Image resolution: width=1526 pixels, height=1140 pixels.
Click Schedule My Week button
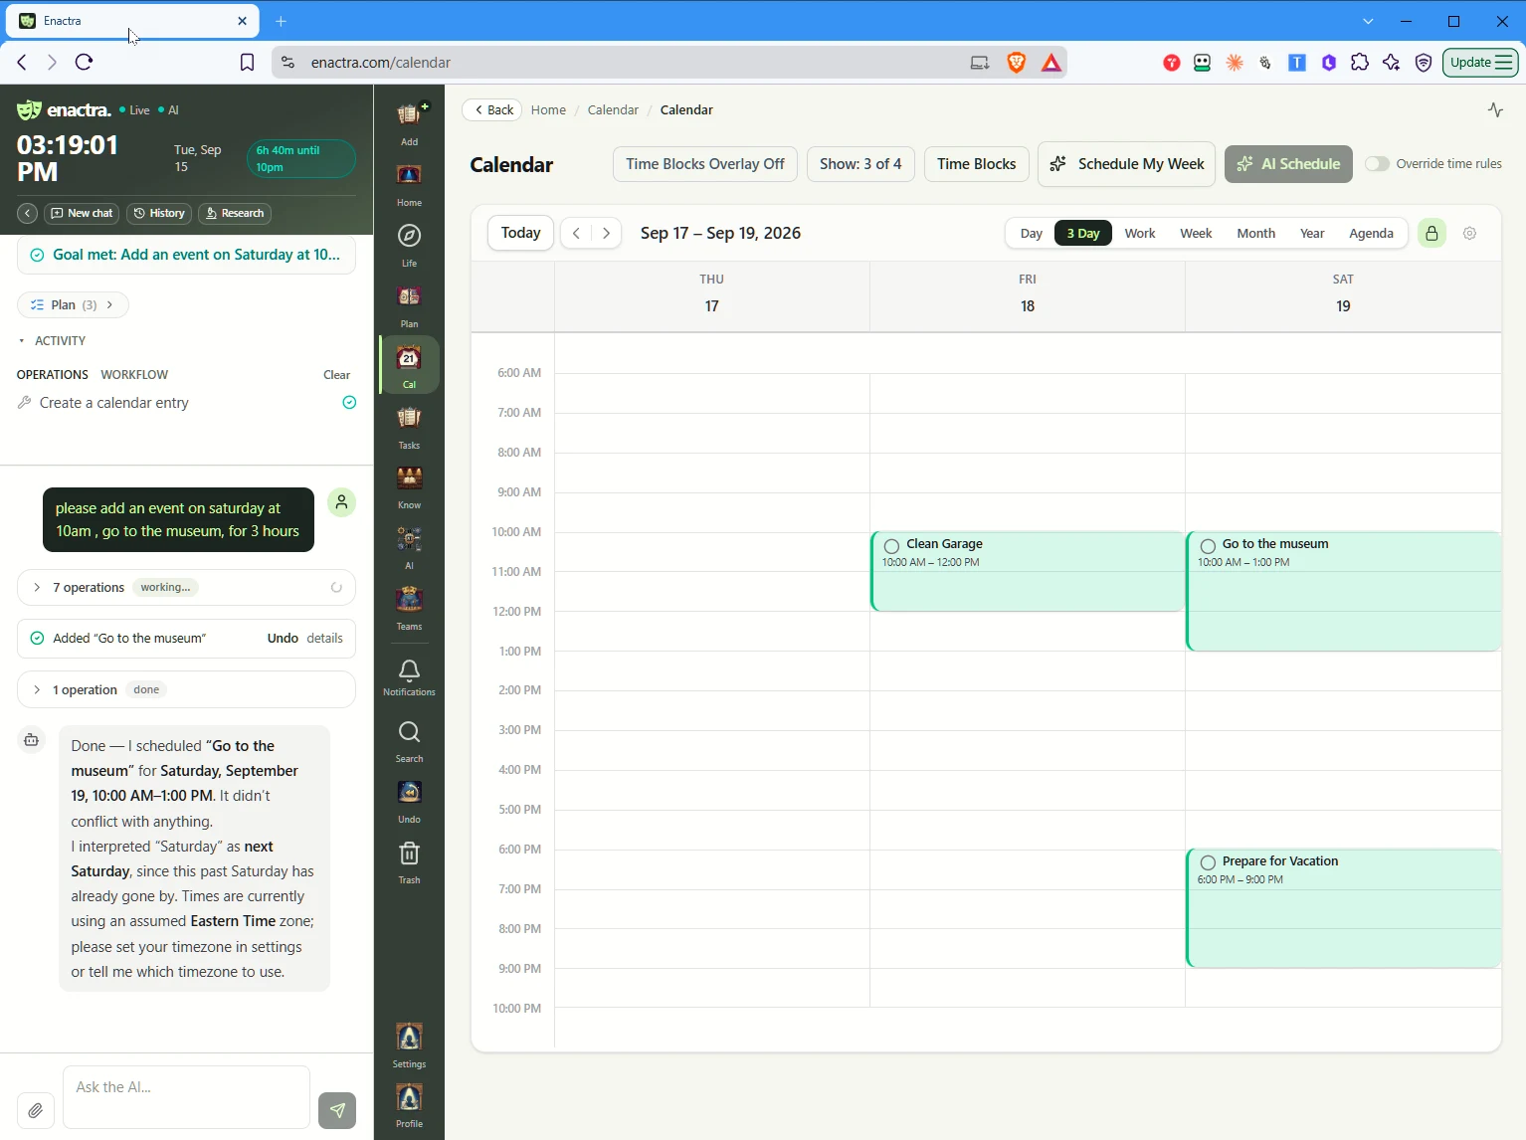(x=1127, y=164)
